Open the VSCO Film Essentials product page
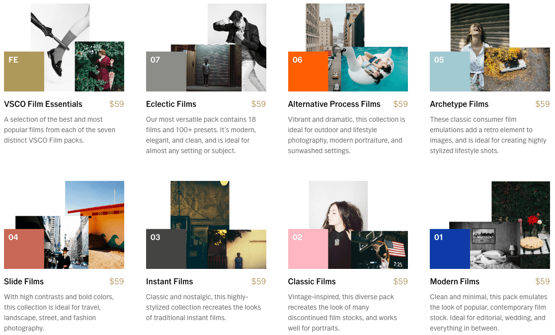555x335 pixels. pyautogui.click(x=43, y=104)
